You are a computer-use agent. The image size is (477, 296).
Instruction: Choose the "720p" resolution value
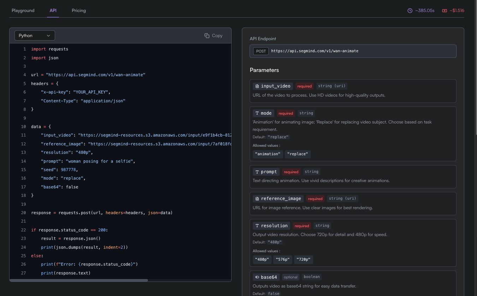(x=303, y=260)
